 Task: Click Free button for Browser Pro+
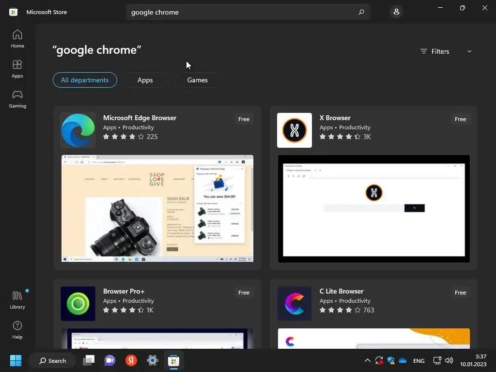244,293
